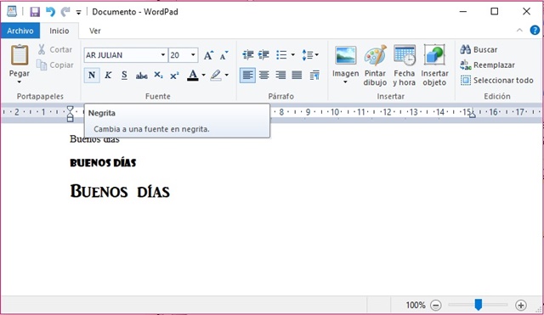
Task: Insert Fecha y hora
Action: tap(405, 65)
